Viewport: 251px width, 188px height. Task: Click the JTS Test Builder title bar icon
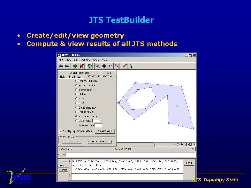(59, 55)
